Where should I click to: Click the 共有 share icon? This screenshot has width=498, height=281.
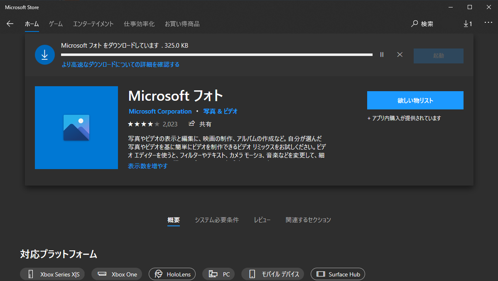191,124
